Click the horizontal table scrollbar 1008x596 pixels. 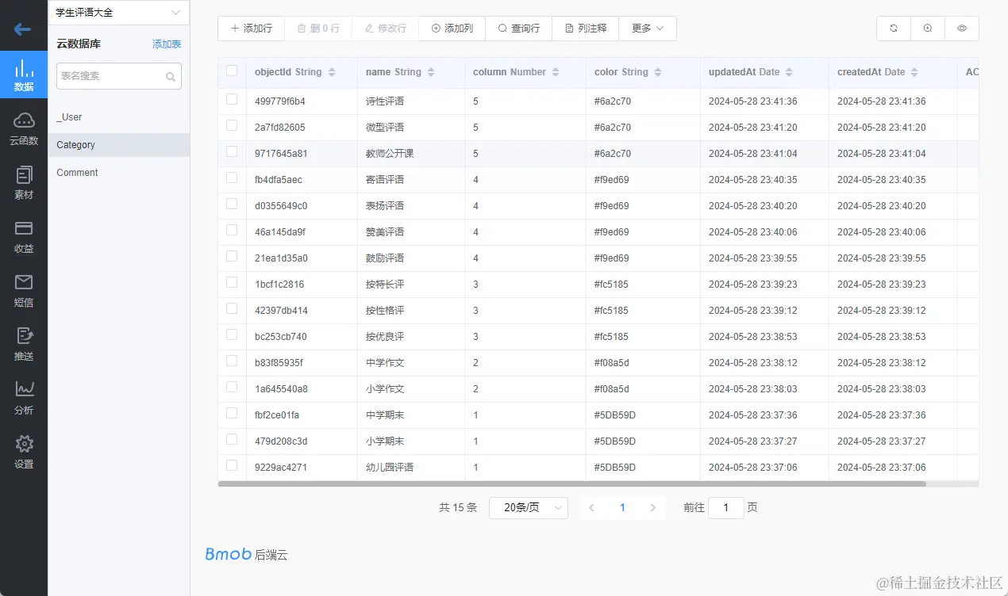tap(572, 483)
